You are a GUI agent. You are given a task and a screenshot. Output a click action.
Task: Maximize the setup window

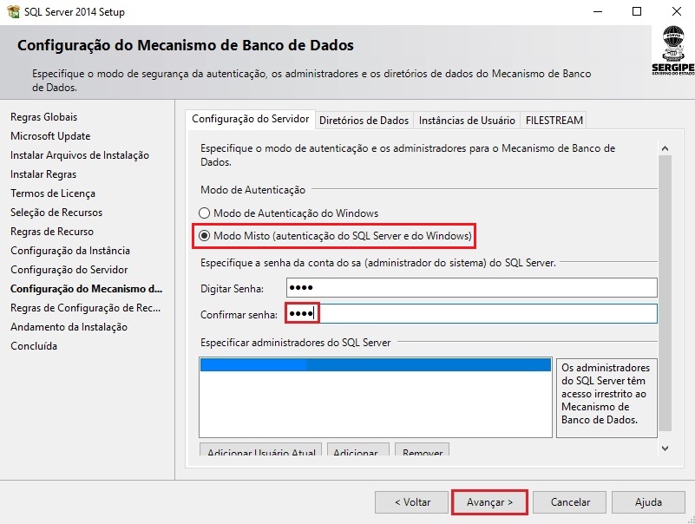click(x=637, y=12)
